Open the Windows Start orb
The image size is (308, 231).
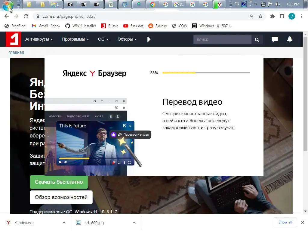[x=8, y=5]
